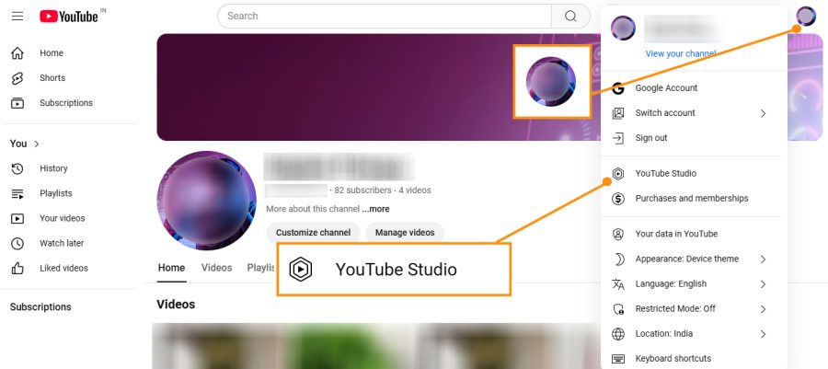Click the Shorts sidebar icon
828x369 pixels.
[17, 78]
